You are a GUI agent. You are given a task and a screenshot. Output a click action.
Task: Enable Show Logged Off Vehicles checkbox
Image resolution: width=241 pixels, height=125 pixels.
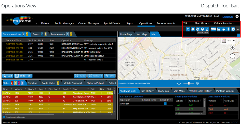pyautogui.click(x=4, y=117)
